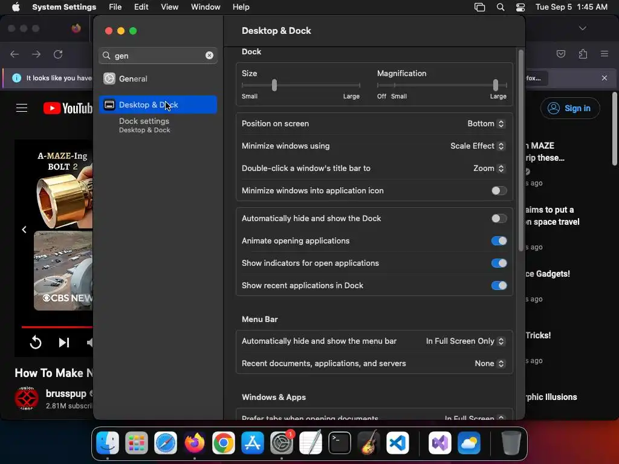Viewport: 619px width, 464px height.
Task: Click the settings pane scrollbar
Action: 520,150
